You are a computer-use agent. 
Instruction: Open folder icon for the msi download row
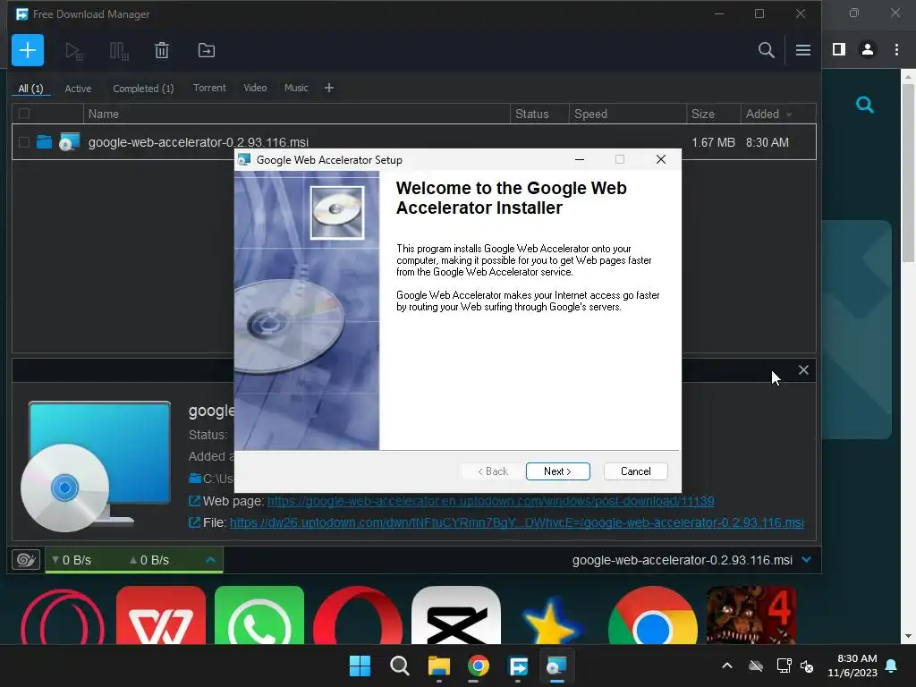[45, 142]
